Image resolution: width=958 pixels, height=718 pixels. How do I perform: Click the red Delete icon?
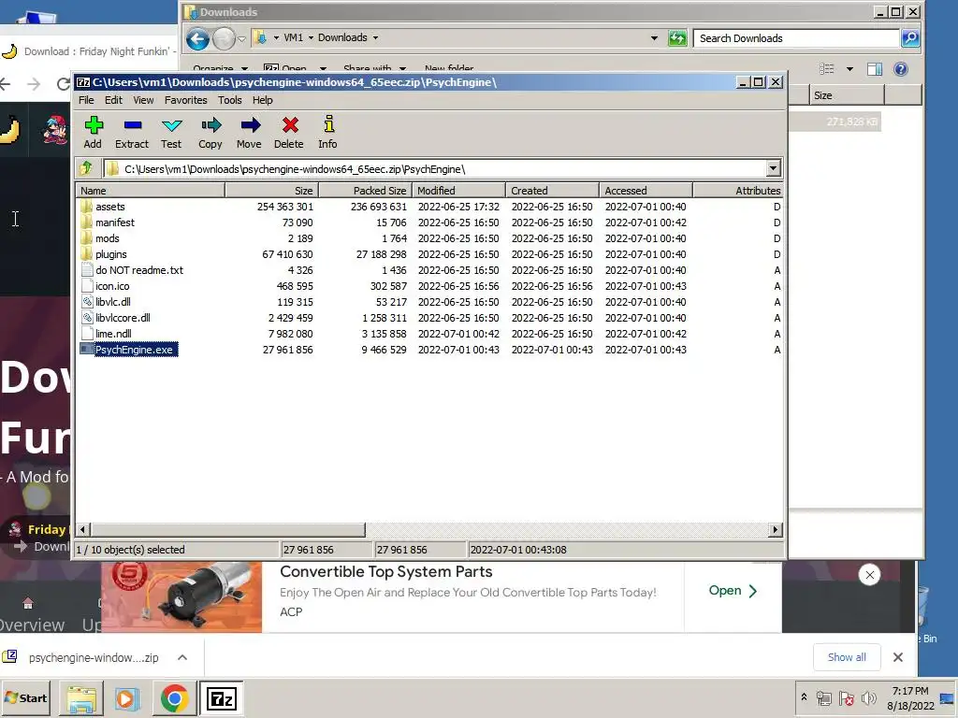tap(289, 133)
